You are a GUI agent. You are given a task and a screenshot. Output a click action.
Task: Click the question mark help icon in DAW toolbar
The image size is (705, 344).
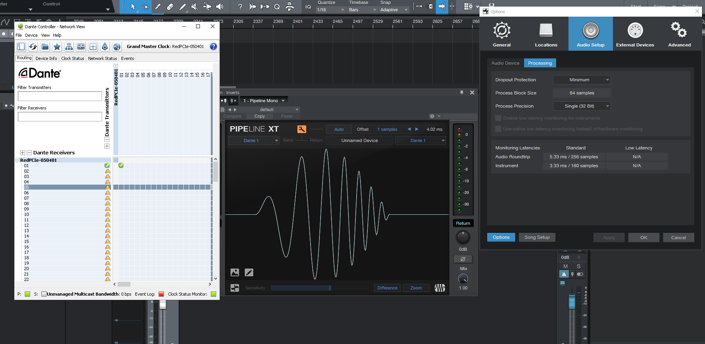[x=240, y=7]
